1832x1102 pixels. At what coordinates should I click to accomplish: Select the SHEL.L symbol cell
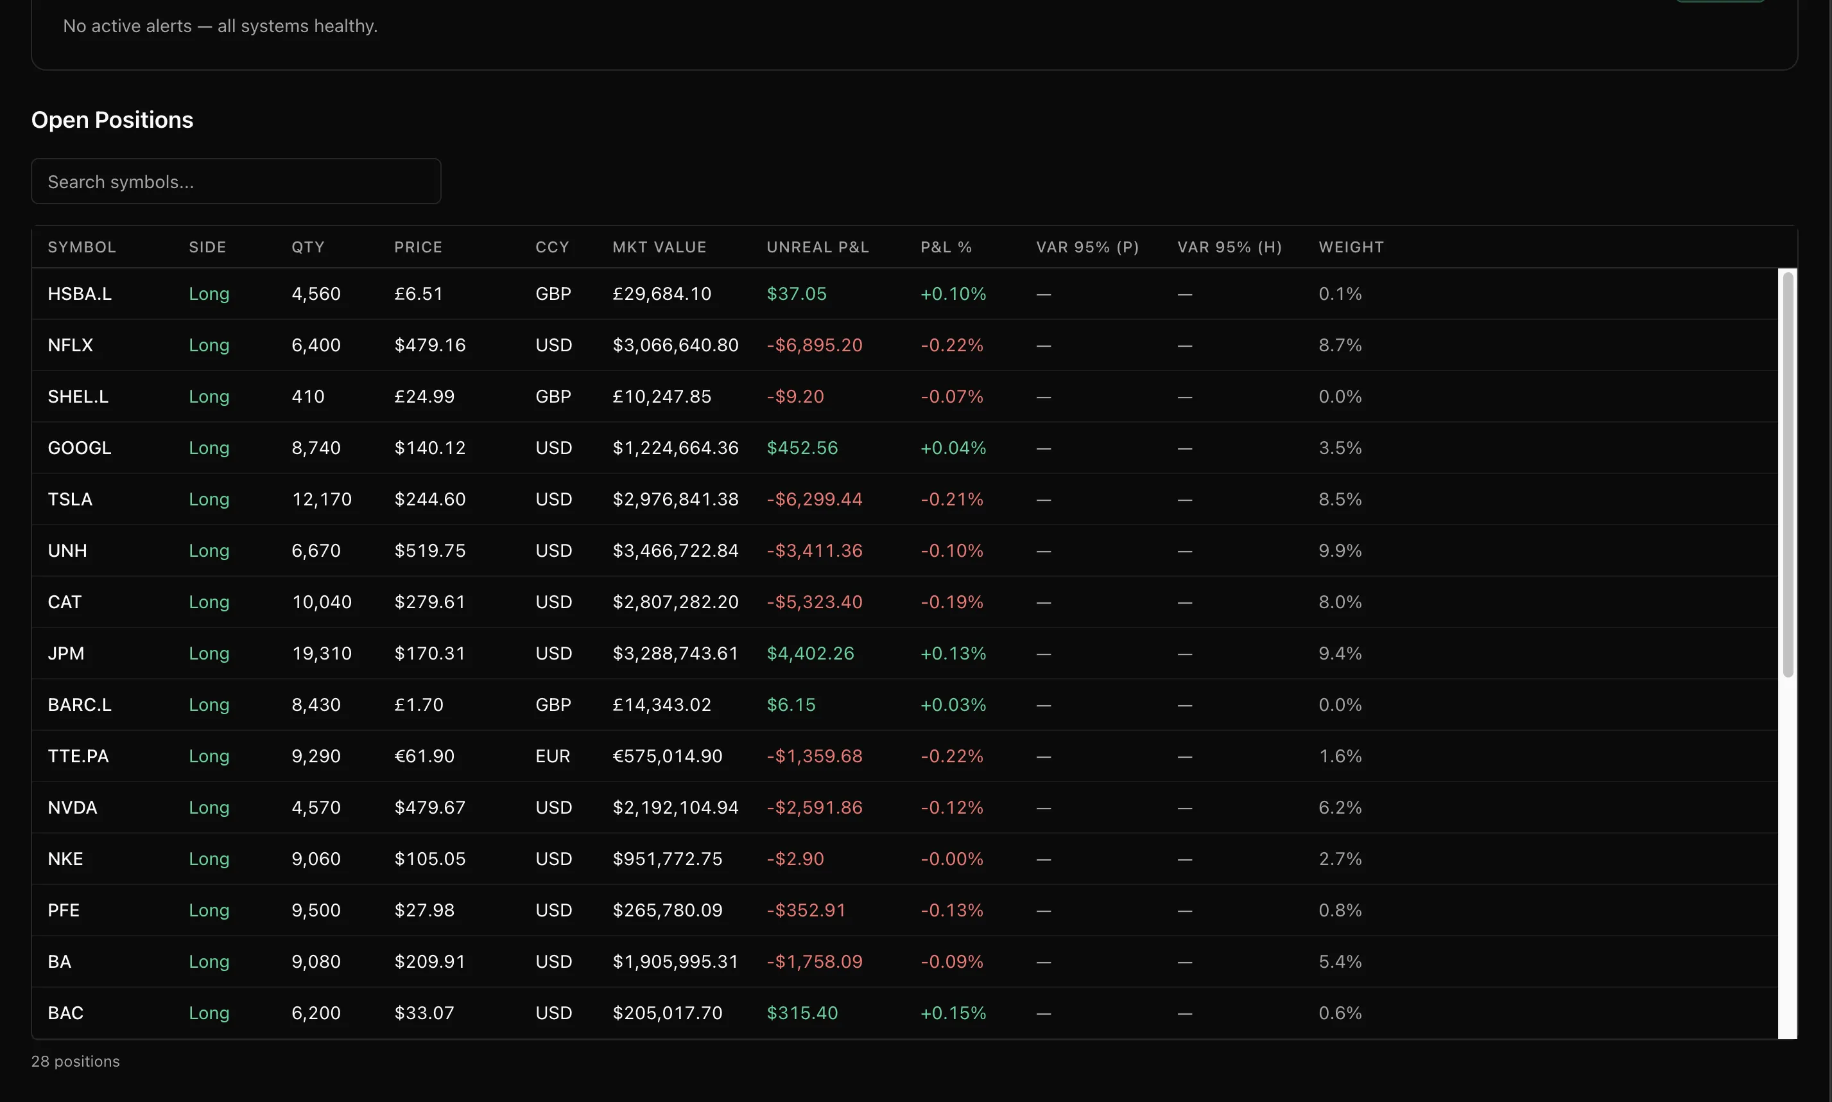(x=78, y=396)
